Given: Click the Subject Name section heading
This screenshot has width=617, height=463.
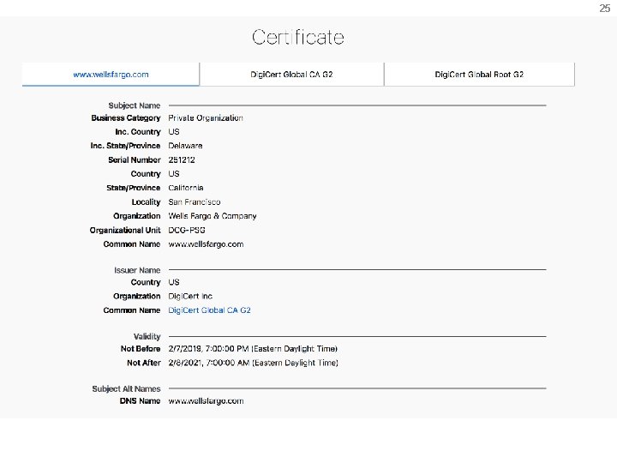Looking at the screenshot, I should click(x=135, y=105).
